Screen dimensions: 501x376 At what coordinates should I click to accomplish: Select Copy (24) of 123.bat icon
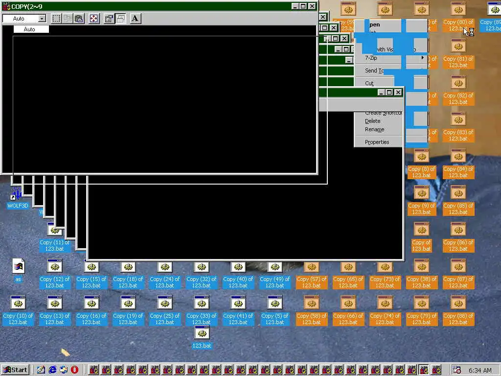[165, 276]
